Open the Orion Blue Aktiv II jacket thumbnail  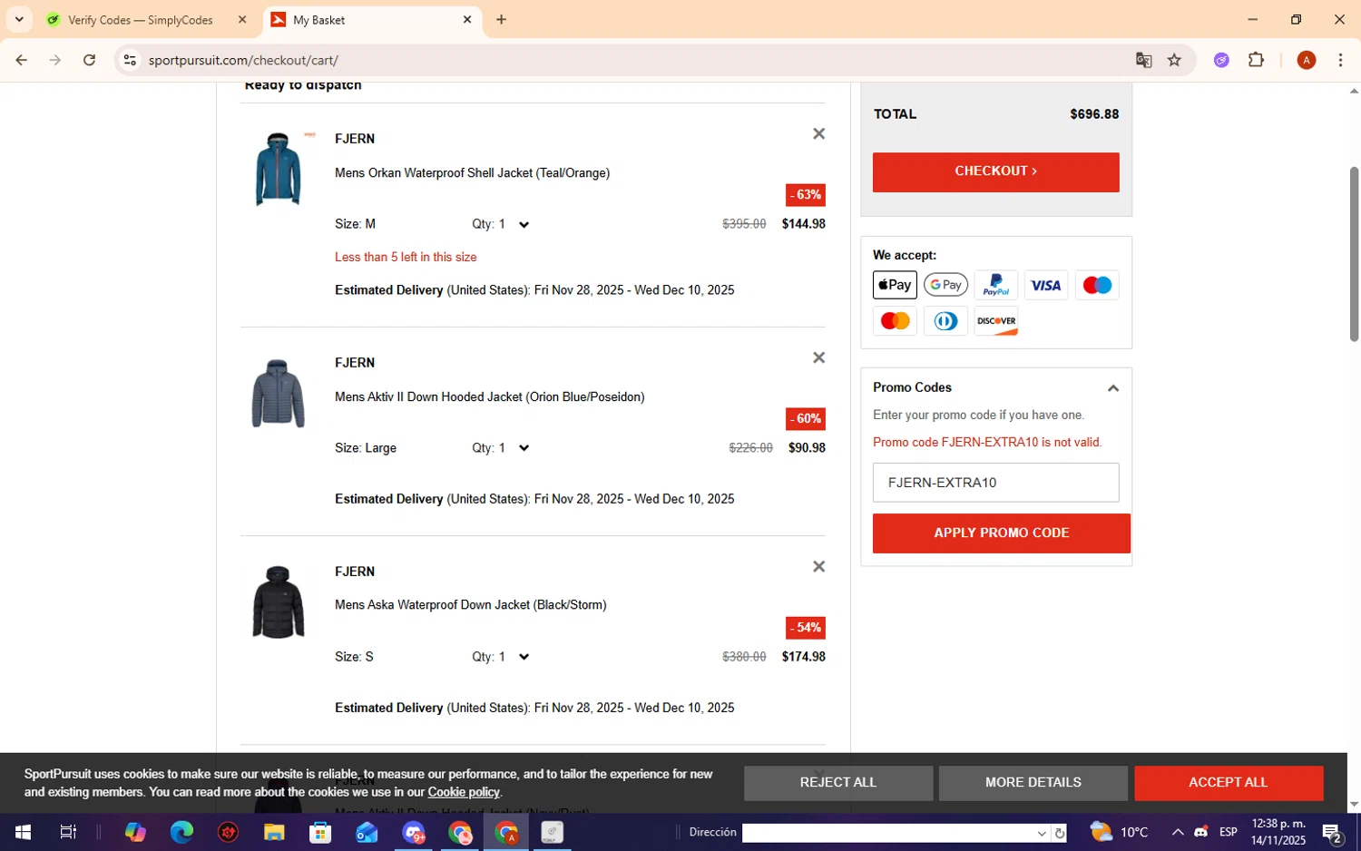(x=278, y=394)
